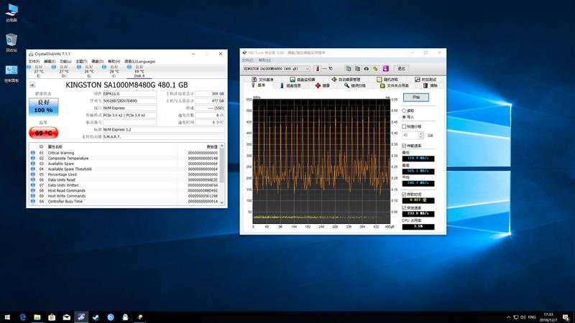Click the red 69 °C temperature indicator
575x323 pixels.
tap(44, 133)
